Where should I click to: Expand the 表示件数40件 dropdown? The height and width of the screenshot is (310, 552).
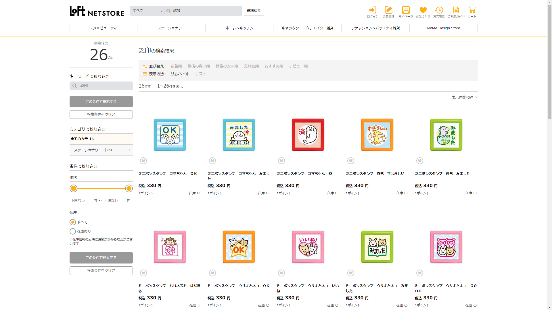point(464,98)
